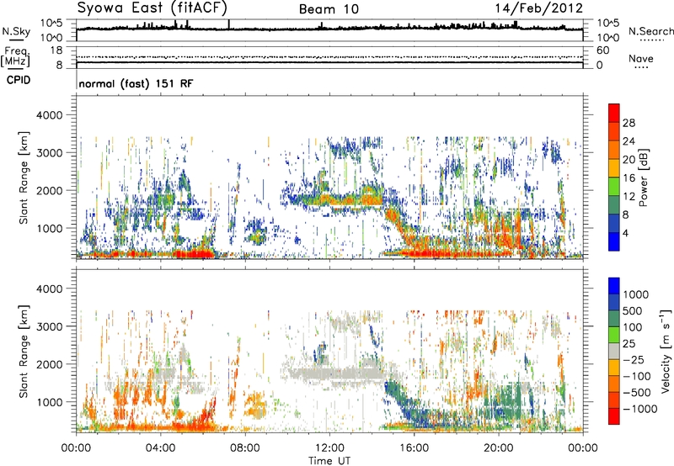Click the '12:00' time axis label
The width and height of the screenshot is (674, 466).
(329, 448)
